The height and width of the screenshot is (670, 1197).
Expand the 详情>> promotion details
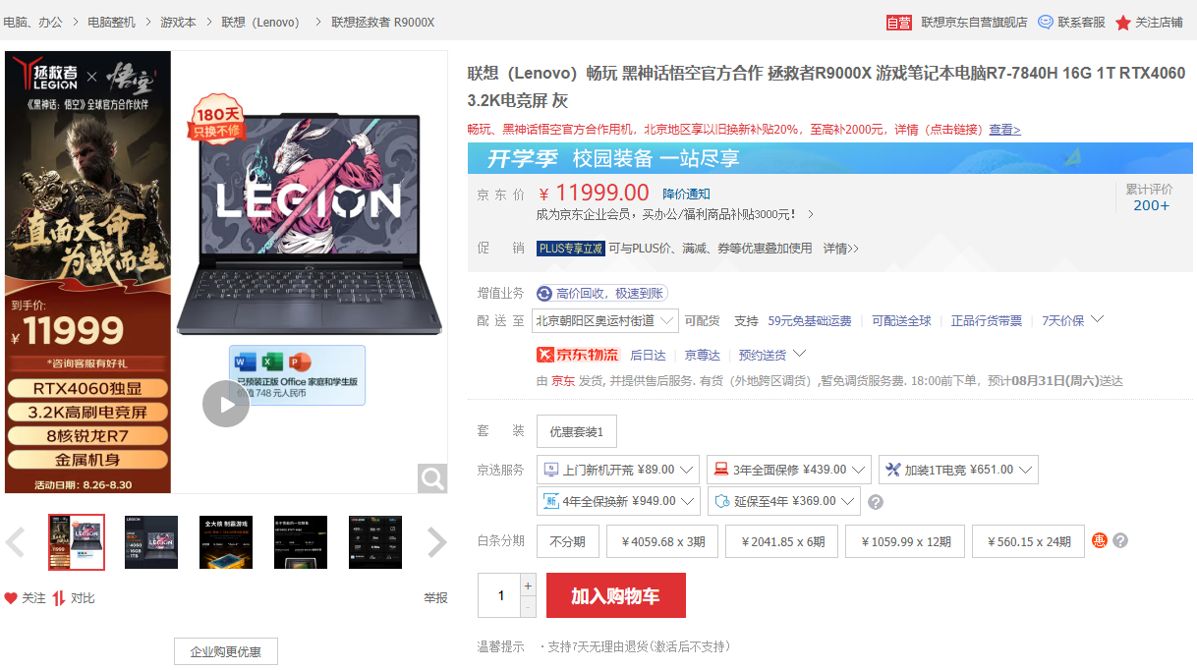click(841, 249)
